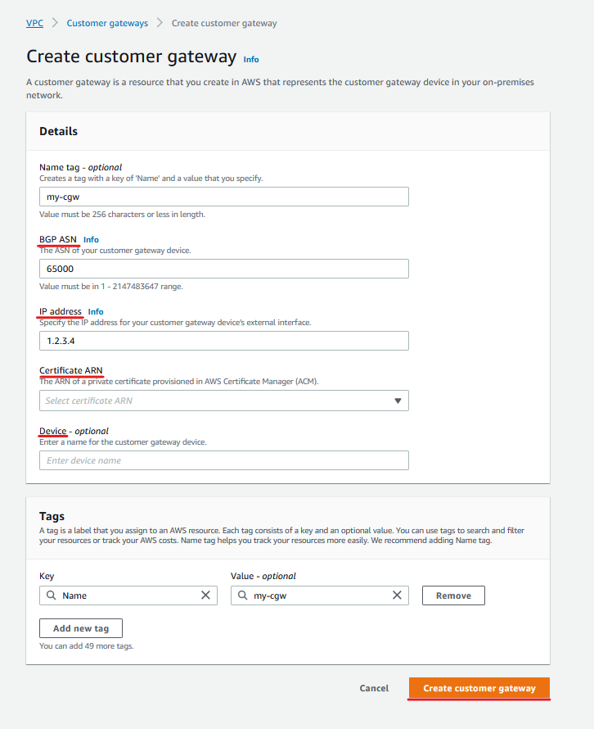This screenshot has height=729, width=594.
Task: Click the search icon in the Key field
Action: (51, 595)
